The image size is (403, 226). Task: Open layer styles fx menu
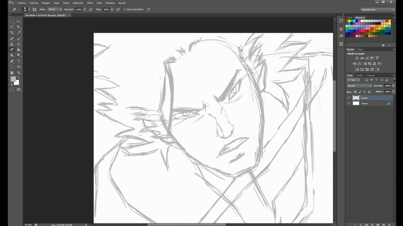tap(361, 225)
